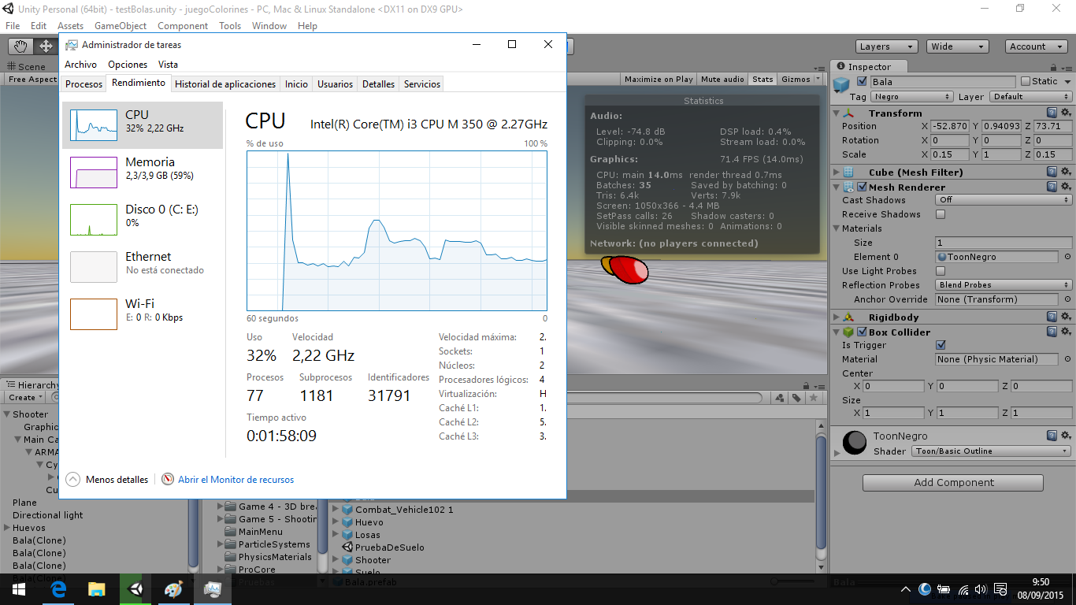This screenshot has height=605, width=1076.
Task: Open Project search by type filter icon
Action: [x=779, y=399]
